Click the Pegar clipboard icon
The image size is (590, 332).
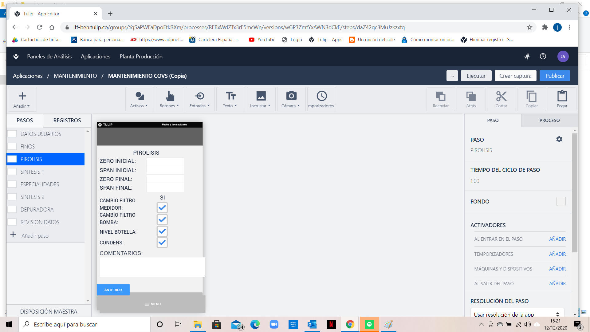pyautogui.click(x=562, y=97)
